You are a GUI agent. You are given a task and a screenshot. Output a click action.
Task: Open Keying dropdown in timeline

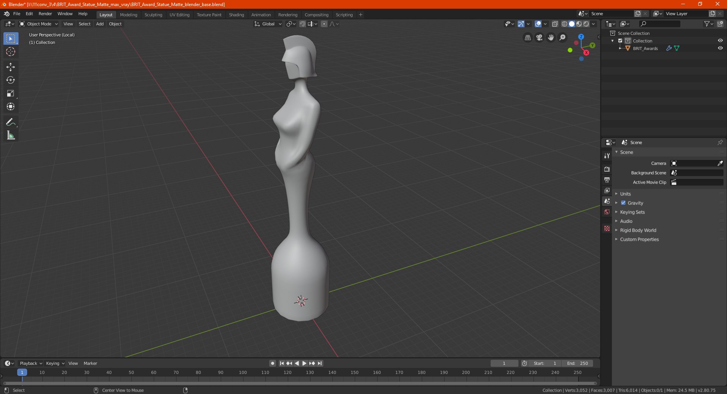tap(55, 363)
